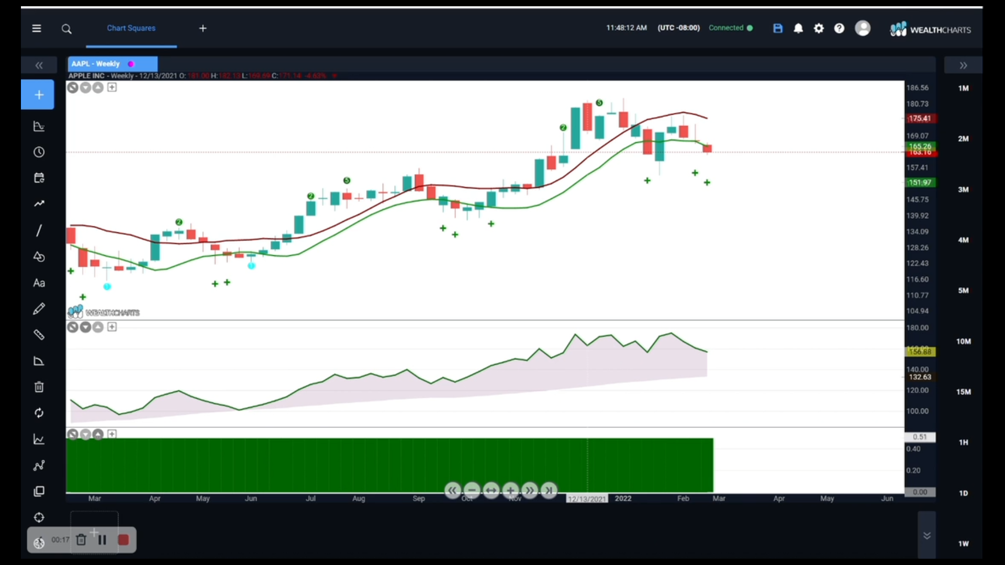Click the duplicate layers icon

click(39, 492)
